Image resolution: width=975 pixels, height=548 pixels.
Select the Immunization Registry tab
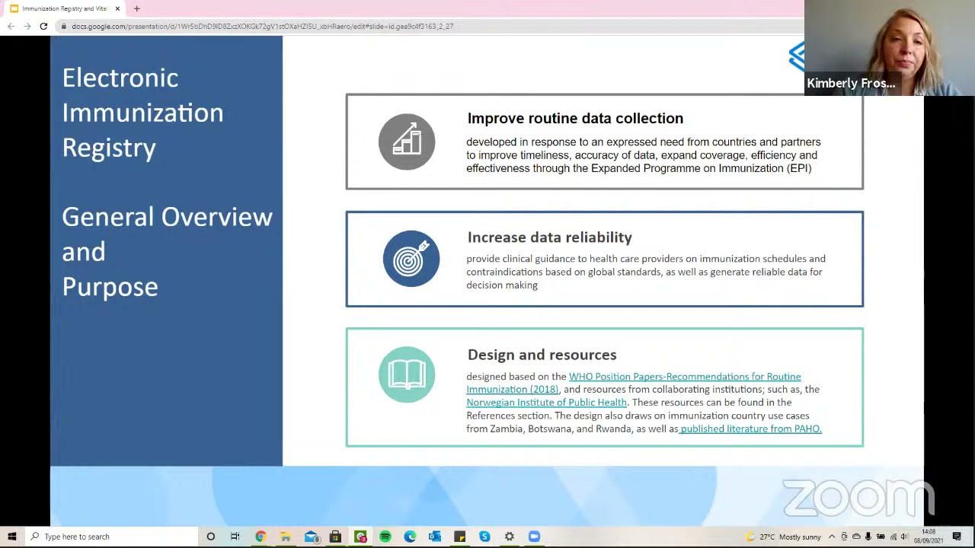64,8
